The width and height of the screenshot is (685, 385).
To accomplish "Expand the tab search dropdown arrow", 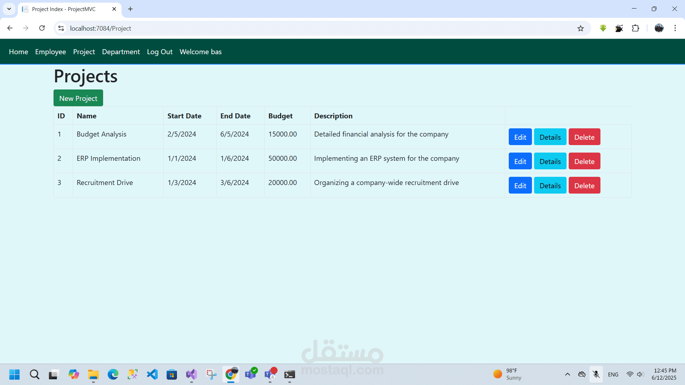I will (9, 9).
